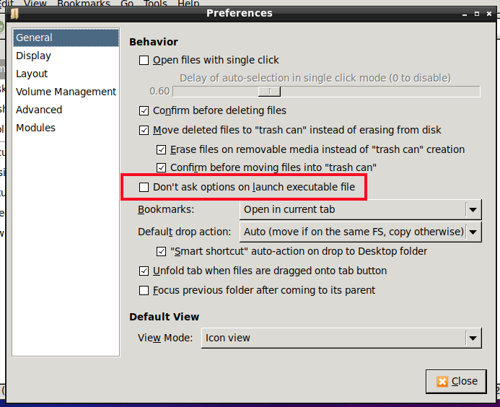The height and width of the screenshot is (407, 500).
Task: Tick Don't ask options on launch executable
Action: [x=144, y=187]
